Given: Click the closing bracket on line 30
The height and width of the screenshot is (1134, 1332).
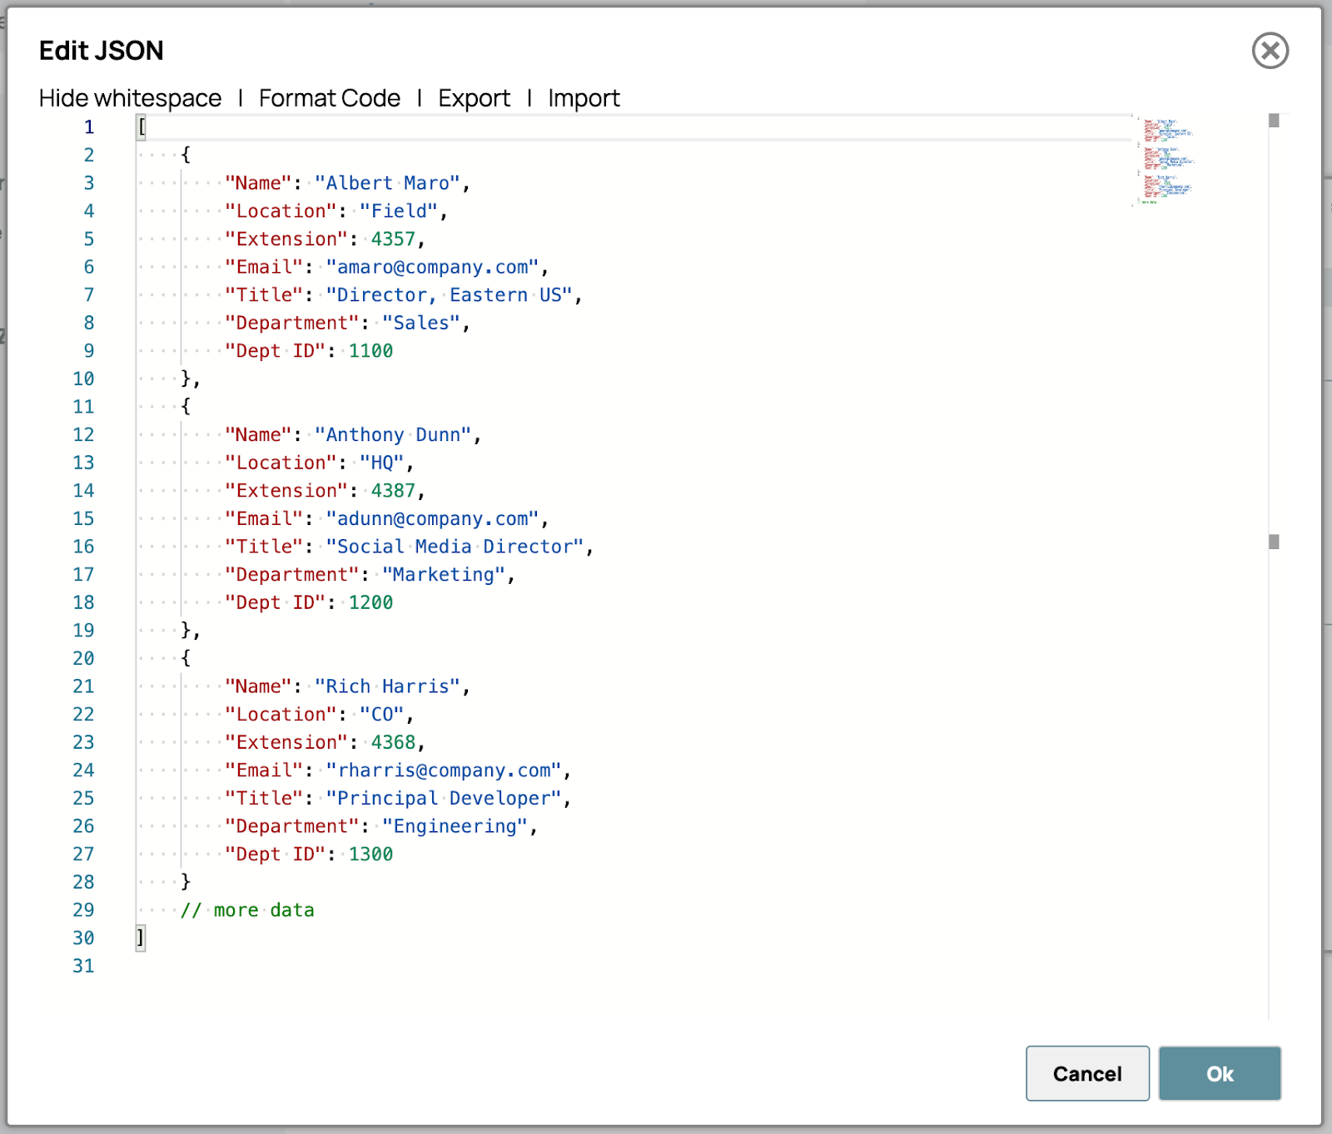Looking at the screenshot, I should tap(141, 938).
